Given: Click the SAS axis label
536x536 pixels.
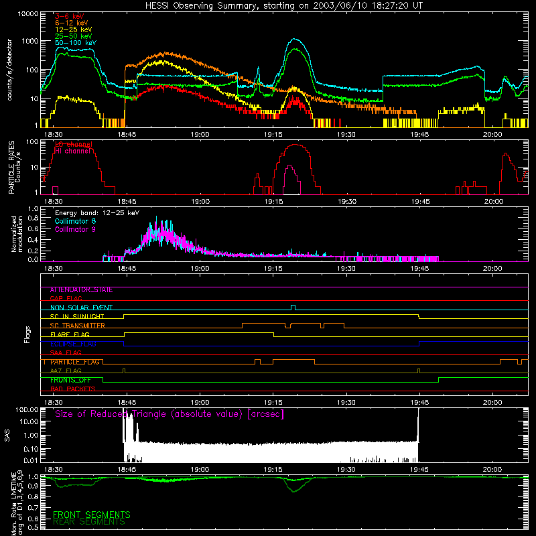Looking at the screenshot, I should click(7, 435).
